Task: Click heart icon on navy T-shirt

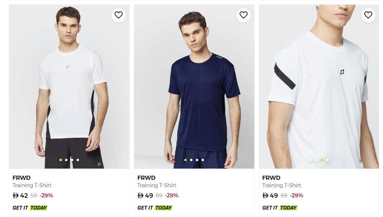Action: [x=243, y=15]
